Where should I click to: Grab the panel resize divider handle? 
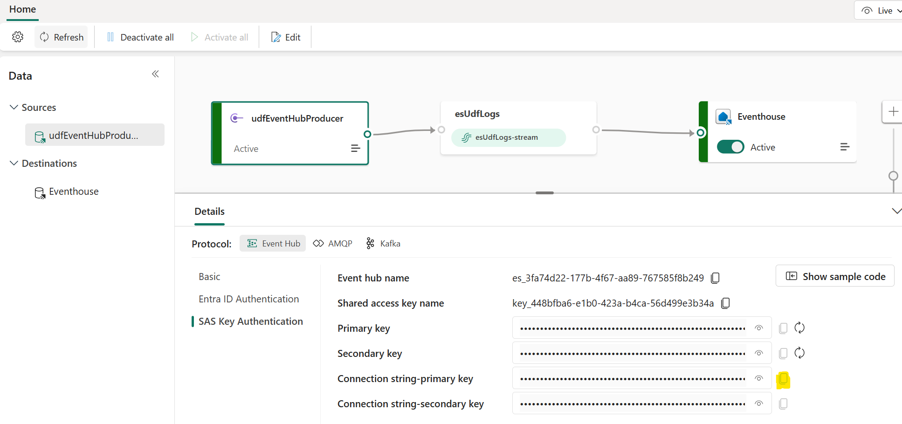coord(544,193)
